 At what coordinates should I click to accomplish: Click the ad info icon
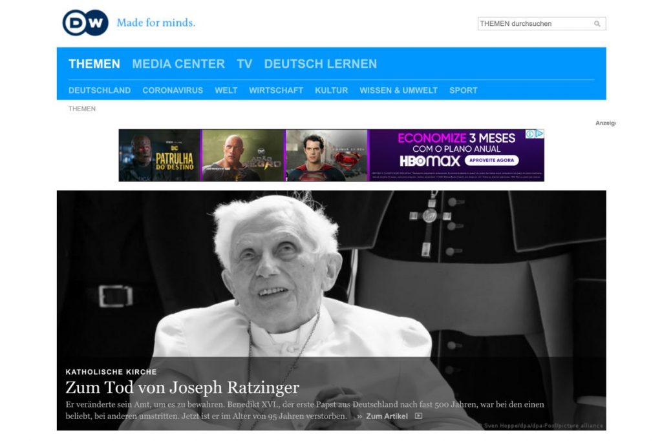pos(530,134)
